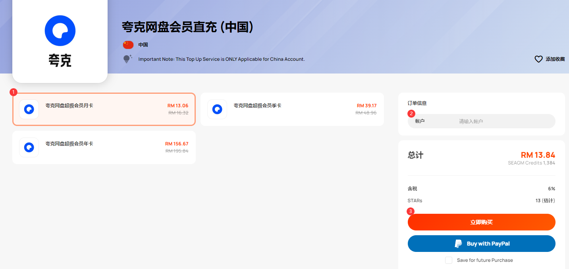Click Quark icon on the 年卡 card
This screenshot has width=569, height=269.
point(29,147)
